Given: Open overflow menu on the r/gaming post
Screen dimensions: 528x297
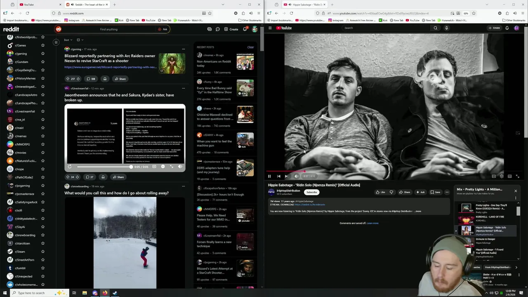Looking at the screenshot, I should (x=184, y=49).
